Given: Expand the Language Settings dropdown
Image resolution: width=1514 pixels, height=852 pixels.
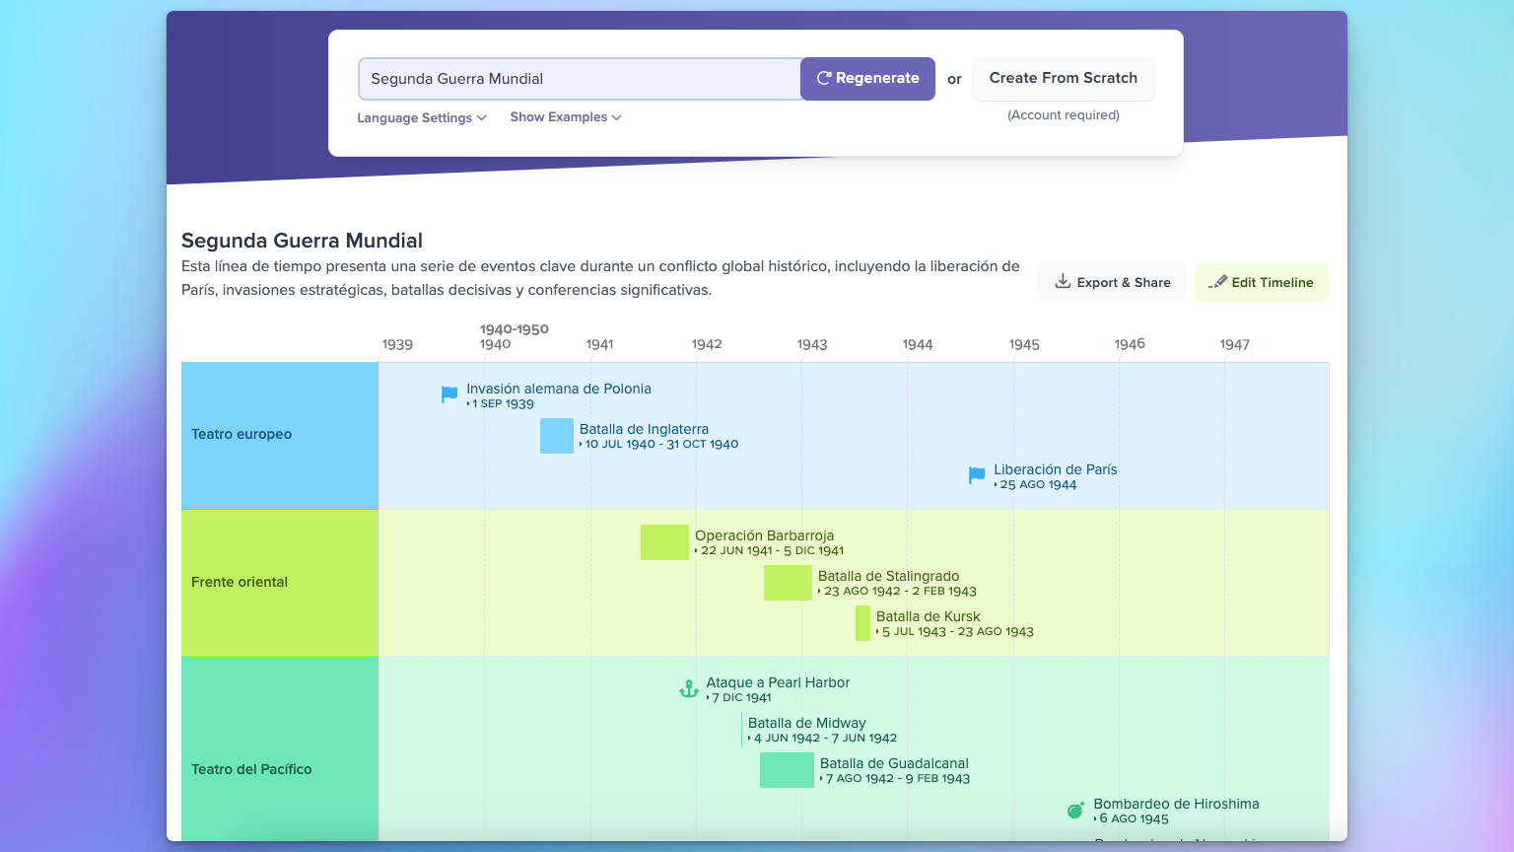Looking at the screenshot, I should [x=422, y=118].
